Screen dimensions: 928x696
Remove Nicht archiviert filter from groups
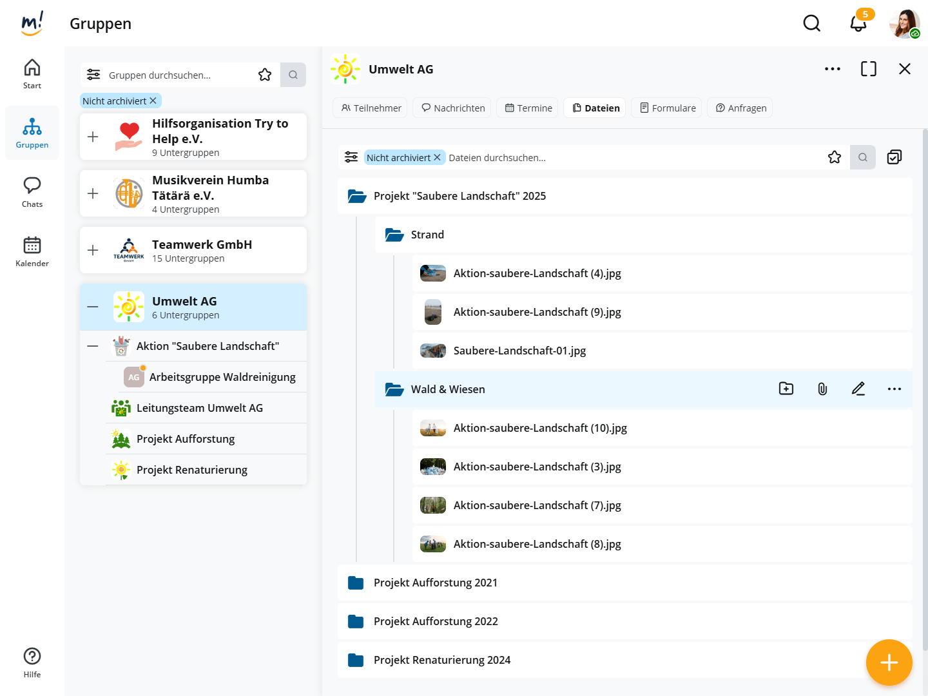153,101
